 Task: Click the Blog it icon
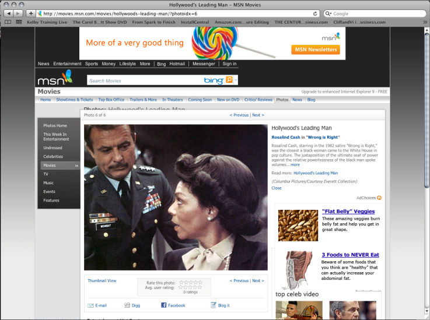[x=213, y=305]
